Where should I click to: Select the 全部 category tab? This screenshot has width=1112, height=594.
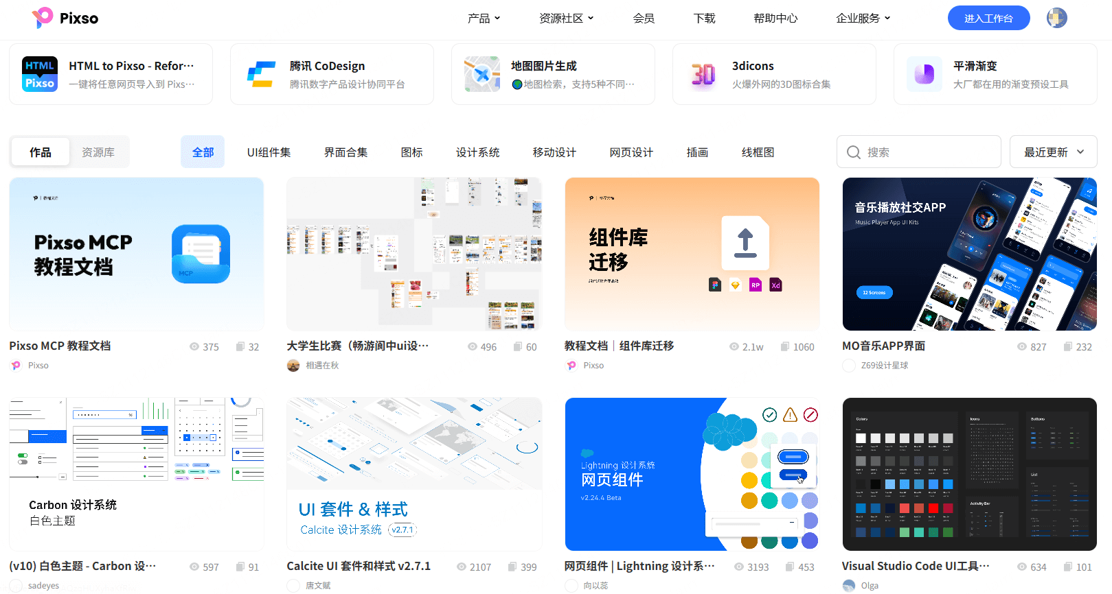pyautogui.click(x=203, y=152)
